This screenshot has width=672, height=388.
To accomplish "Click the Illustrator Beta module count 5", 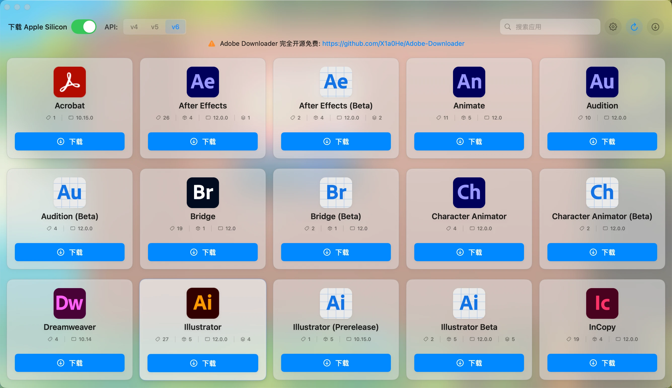I will (510, 339).
